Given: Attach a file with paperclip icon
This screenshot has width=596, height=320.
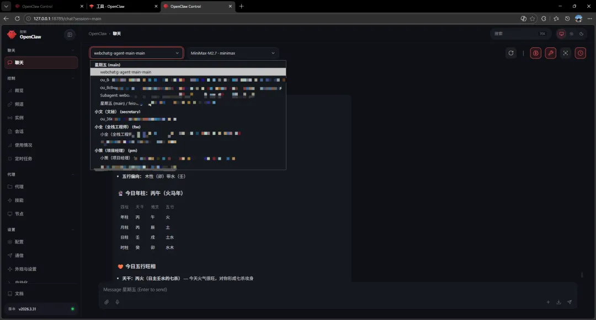Looking at the screenshot, I should [x=107, y=302].
